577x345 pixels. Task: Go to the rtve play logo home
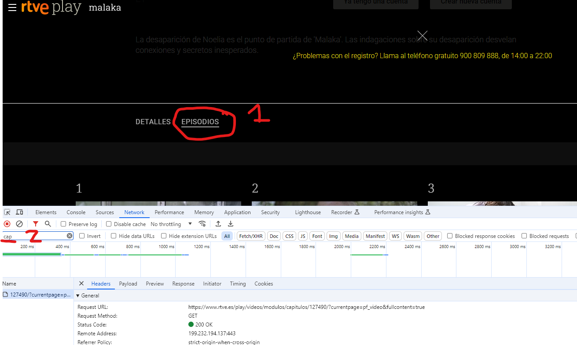[x=51, y=7]
